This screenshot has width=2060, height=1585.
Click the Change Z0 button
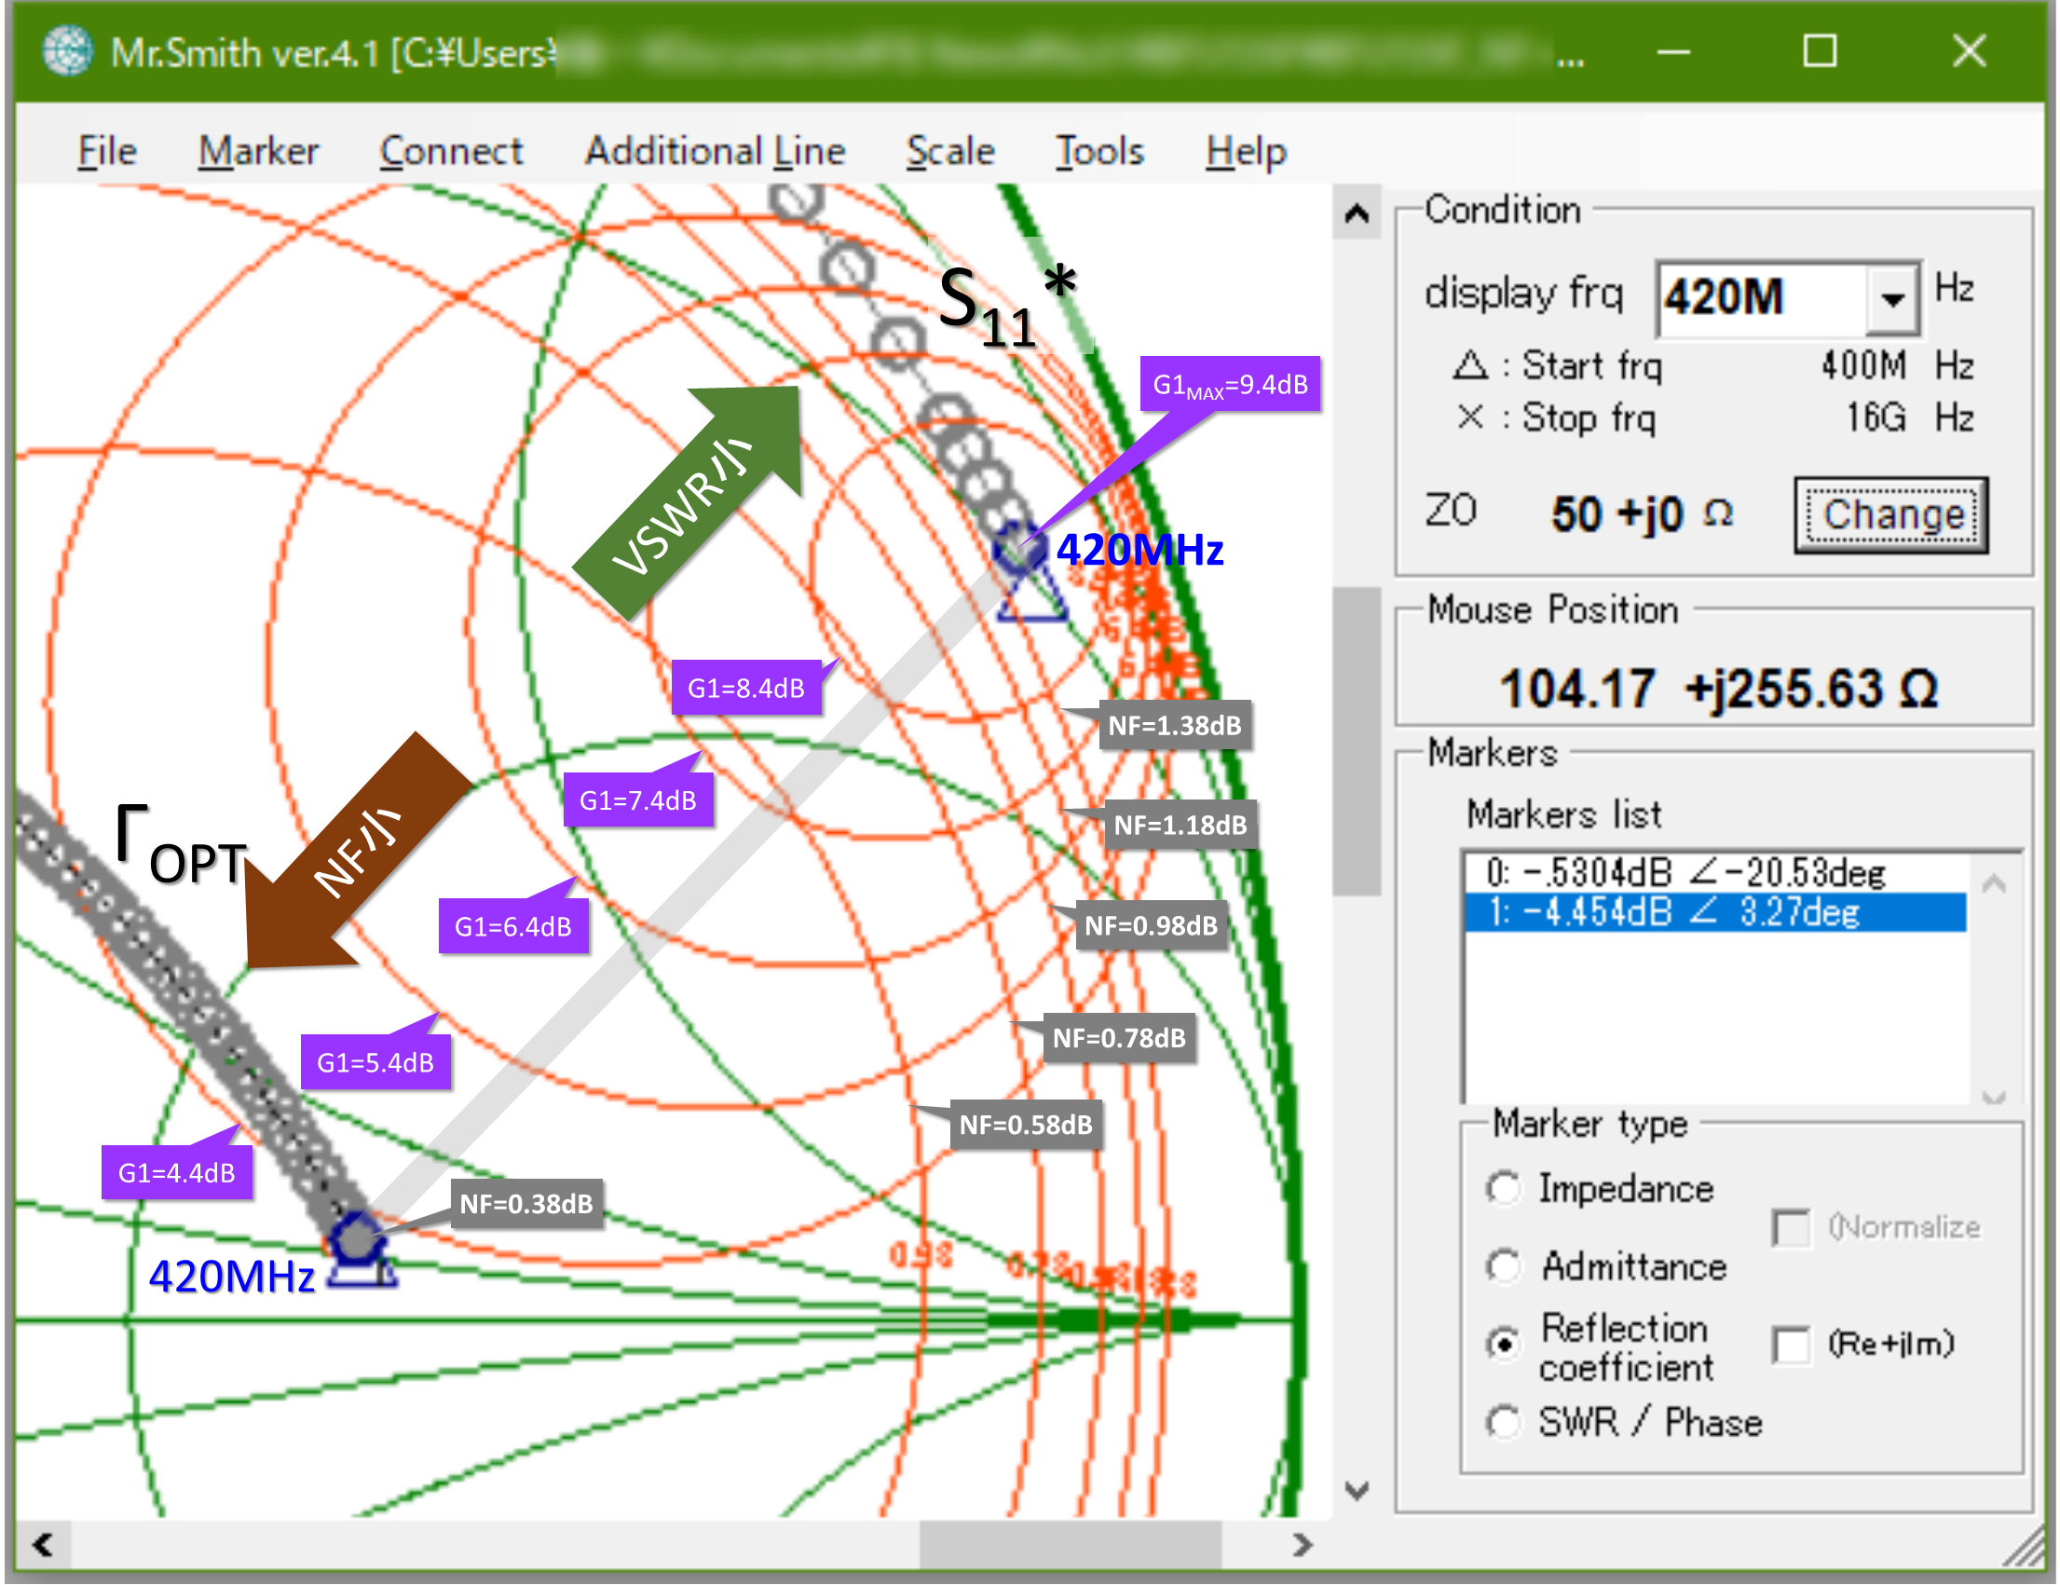pos(1891,515)
